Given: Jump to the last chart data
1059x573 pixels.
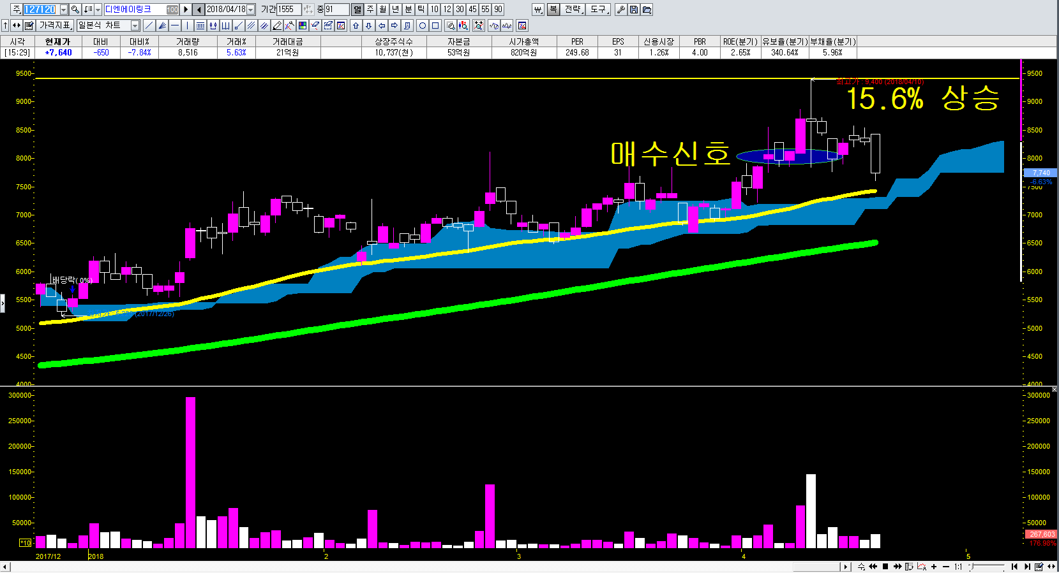Looking at the screenshot, I should 1026,567.
